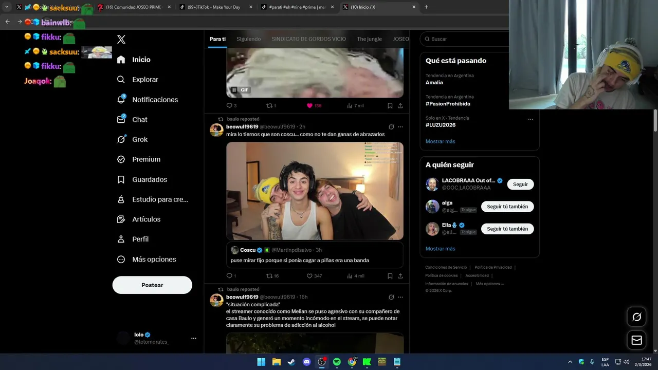Image resolution: width=658 pixels, height=370 pixels.
Task: Open the quoted Coscu tweet
Action: click(x=315, y=255)
